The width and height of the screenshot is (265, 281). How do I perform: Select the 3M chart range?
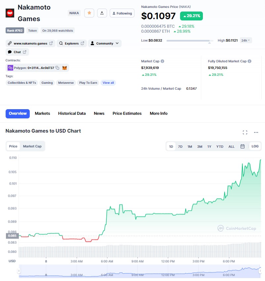pyautogui.click(x=200, y=146)
